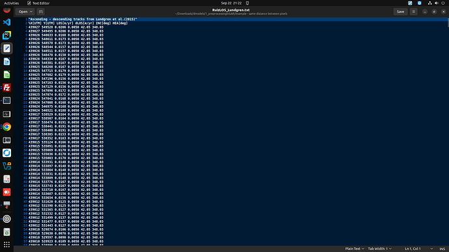Click the notification bell next to the clock
The height and width of the screenshot is (252, 449).
pyautogui.click(x=247, y=3)
